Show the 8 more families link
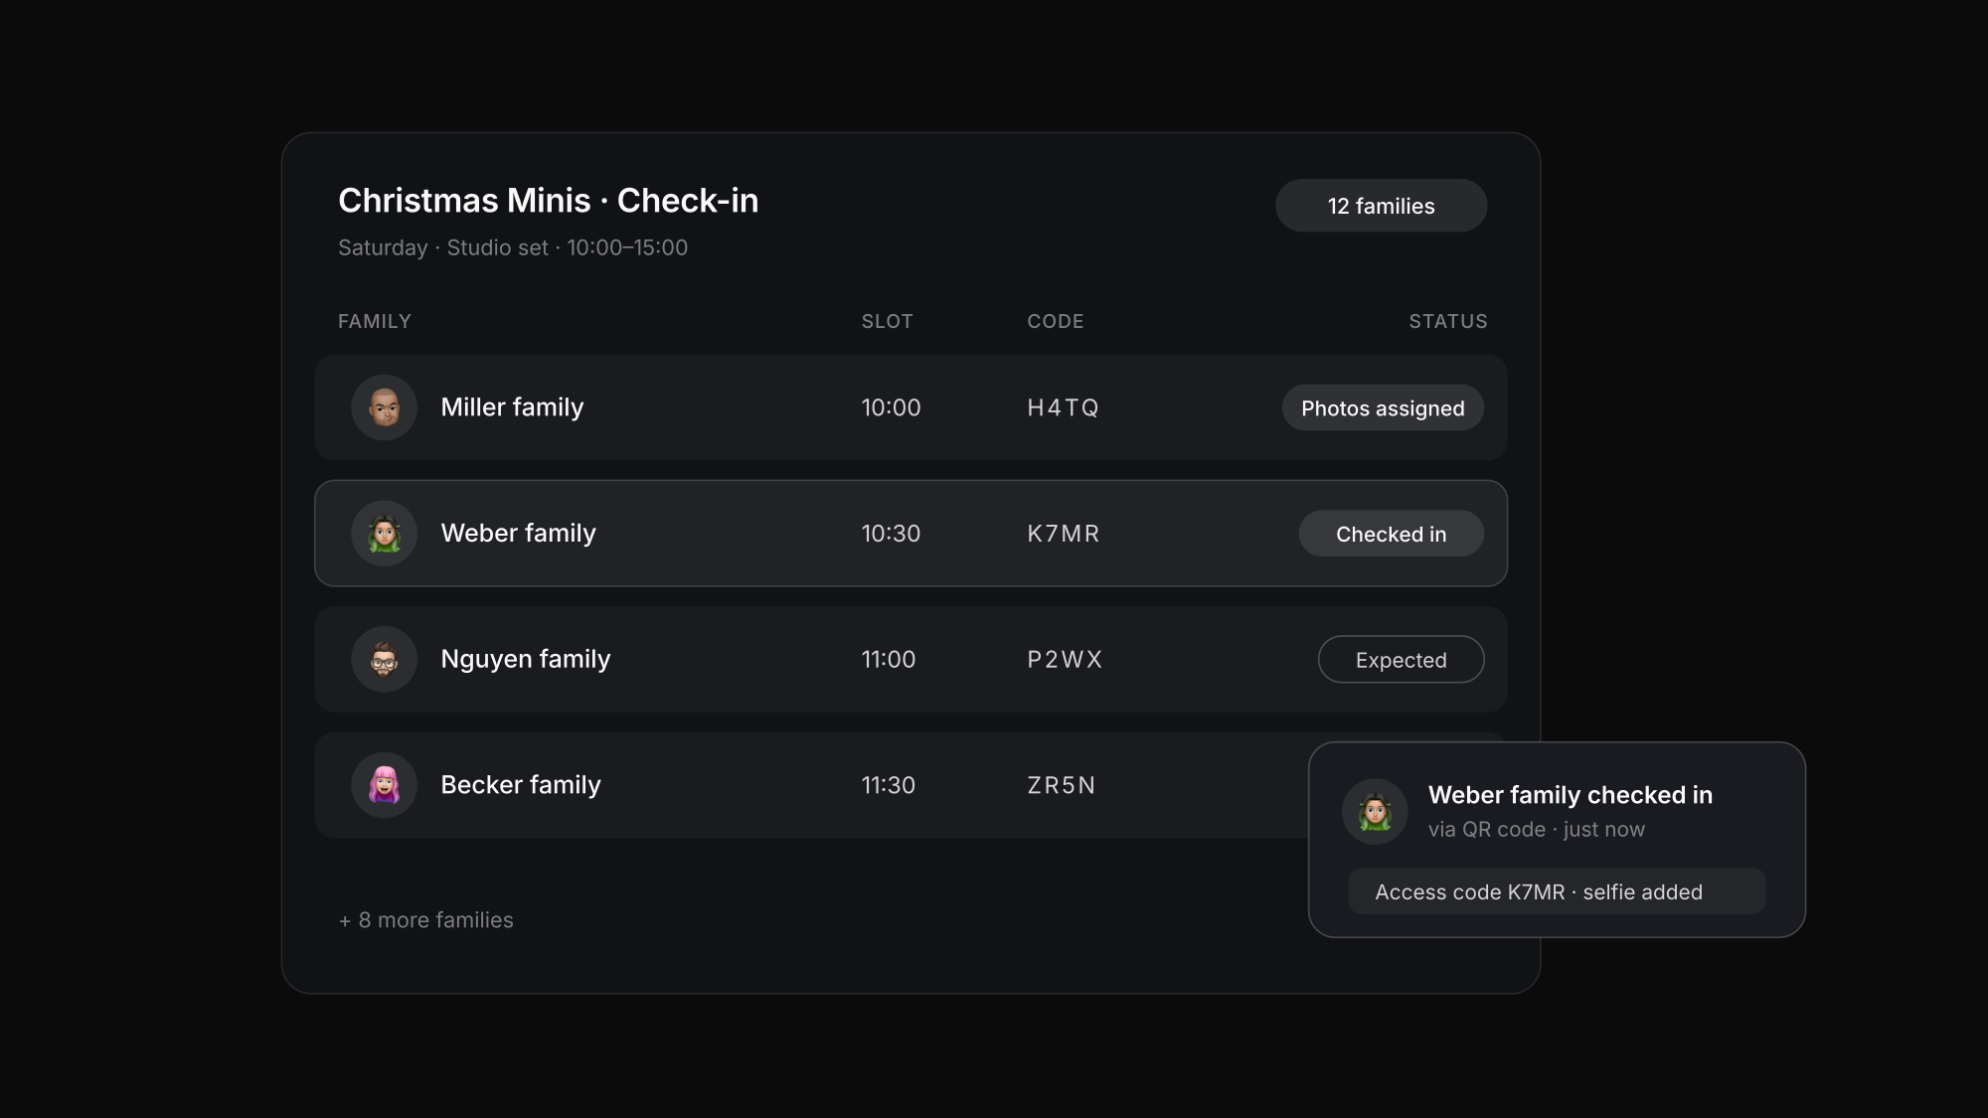This screenshot has height=1118, width=1988. (425, 920)
